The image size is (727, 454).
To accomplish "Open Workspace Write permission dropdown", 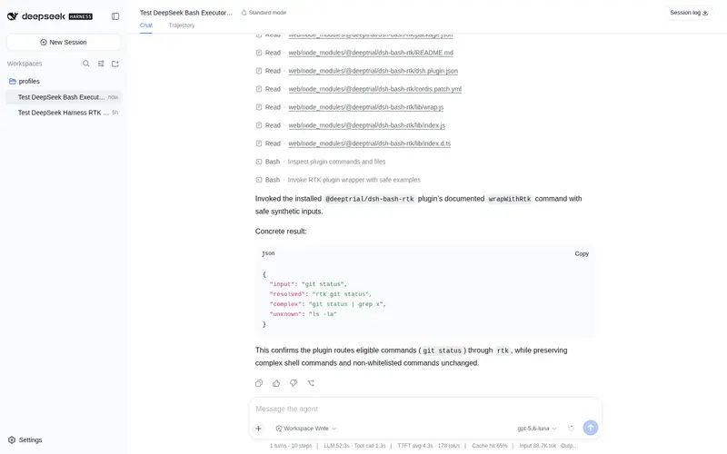I will tap(306, 429).
